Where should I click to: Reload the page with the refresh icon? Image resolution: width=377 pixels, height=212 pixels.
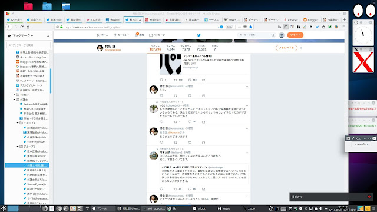pyautogui.click(x=22, y=27)
